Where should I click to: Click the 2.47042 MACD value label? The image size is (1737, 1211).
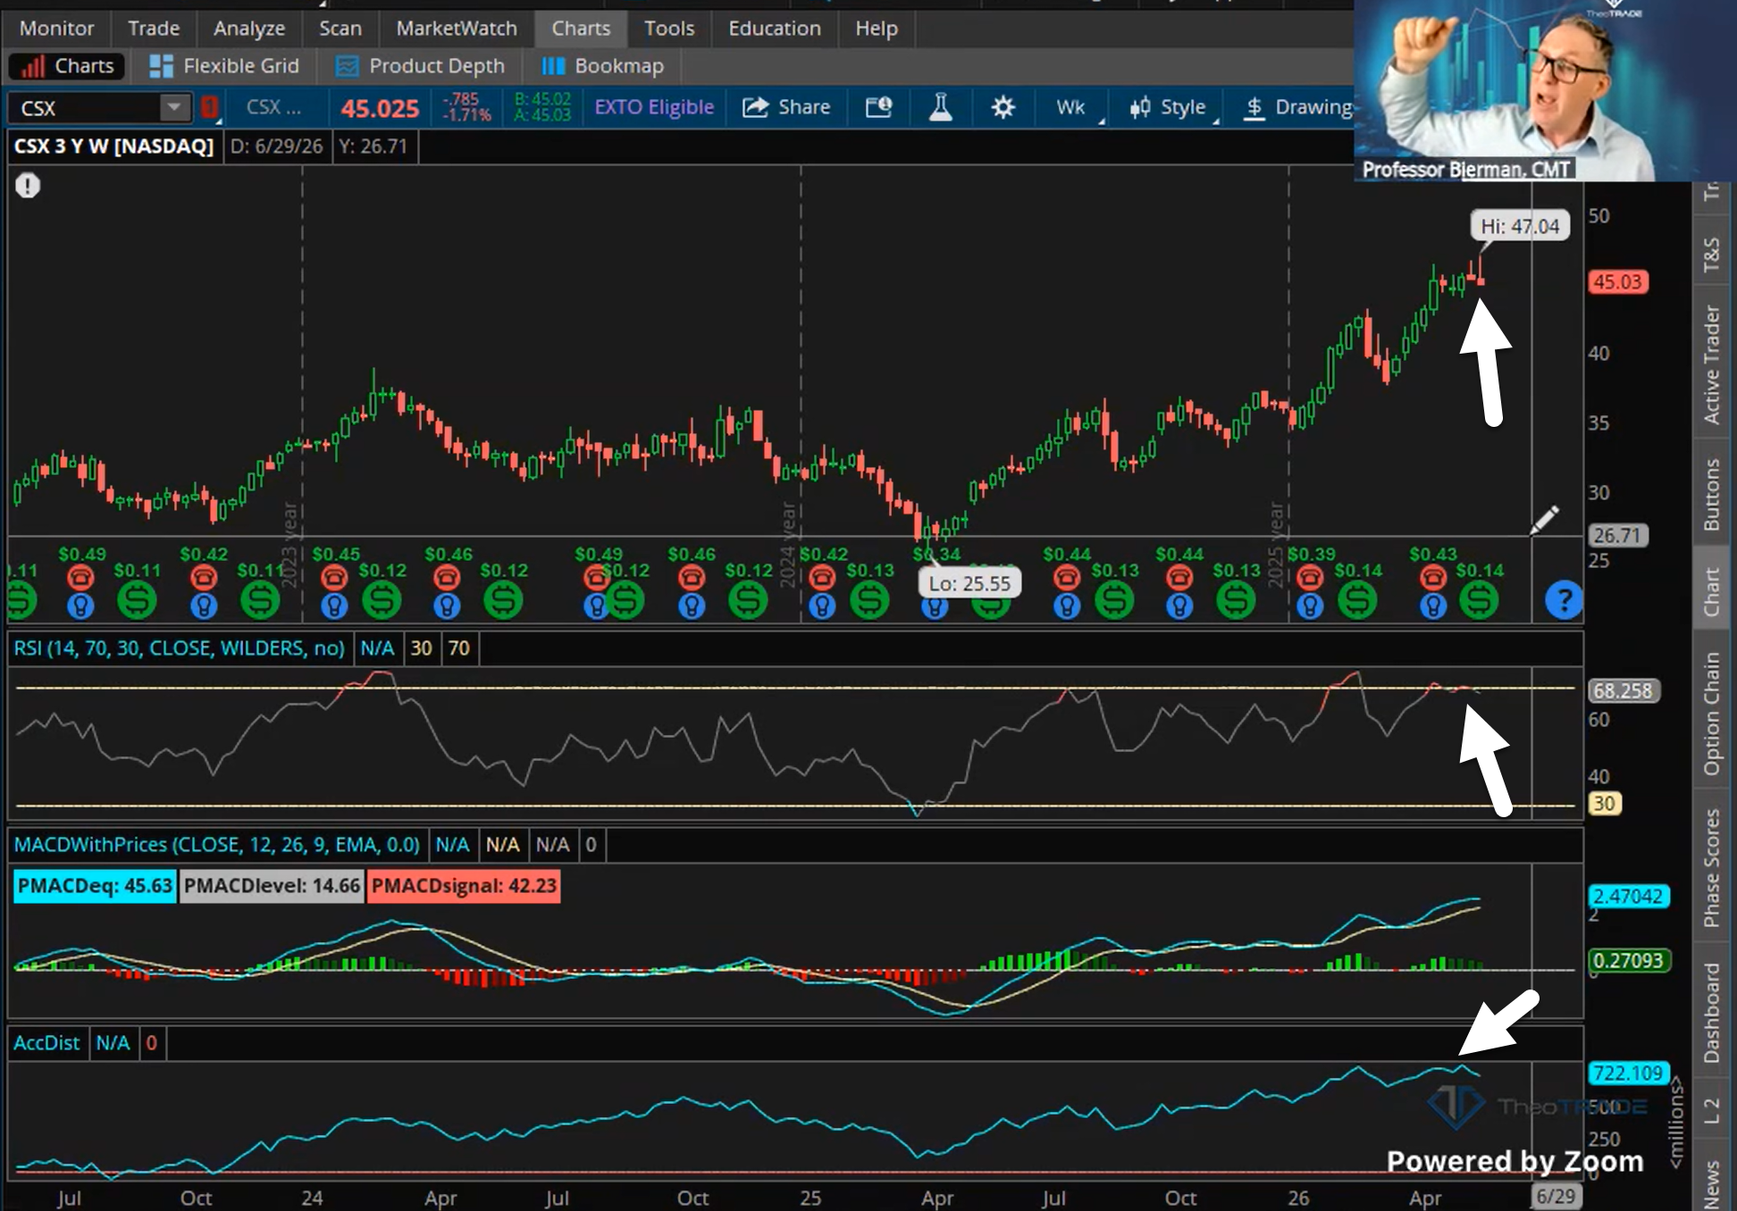[1628, 896]
